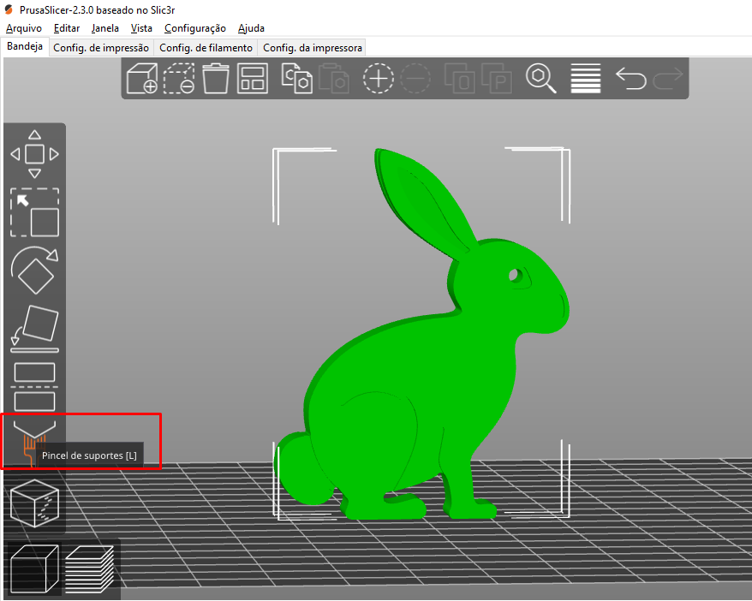Click the Paste icon in top toolbar
Viewport: 752px width, 601px height.
tap(333, 78)
